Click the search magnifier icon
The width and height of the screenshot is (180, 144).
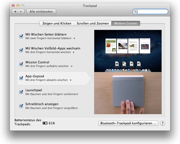pos(135,12)
